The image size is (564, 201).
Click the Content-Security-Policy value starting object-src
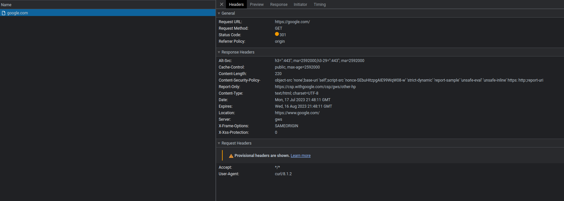coord(409,80)
